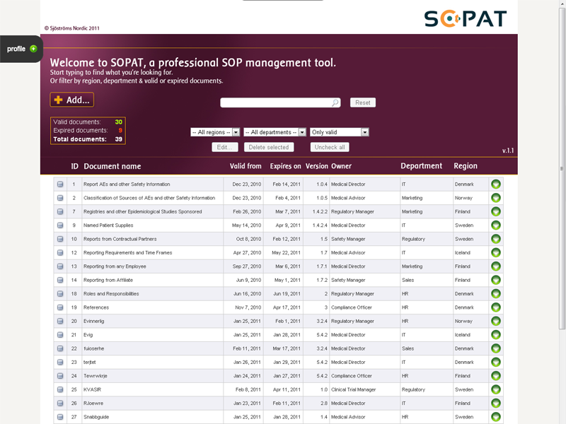Click green arrow icon on Evig row
Screen dimensions: 566x424
click(496, 335)
